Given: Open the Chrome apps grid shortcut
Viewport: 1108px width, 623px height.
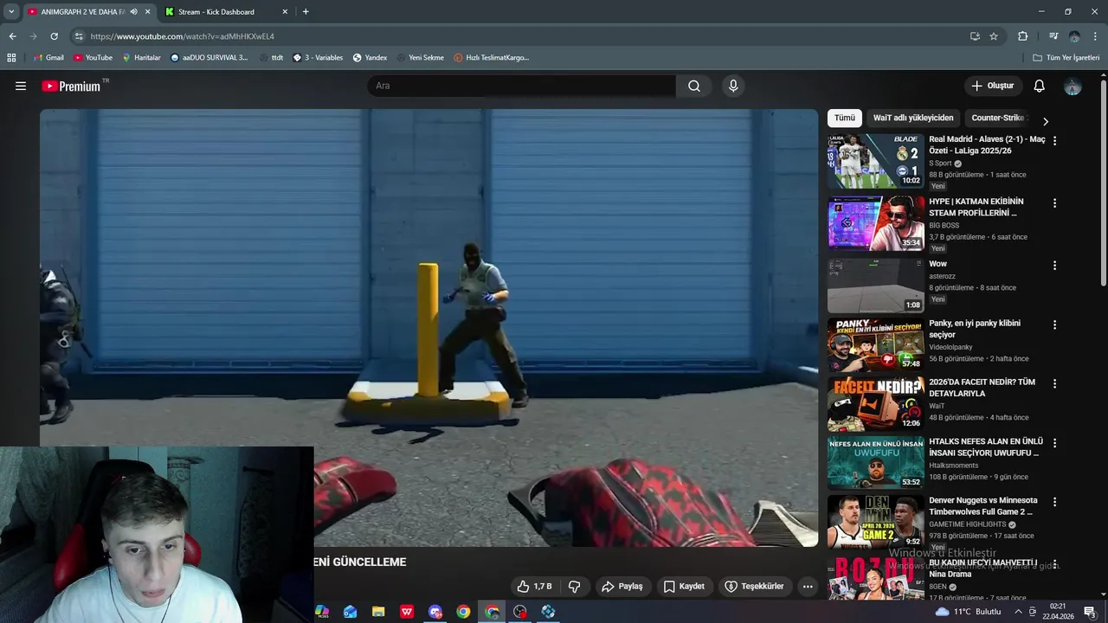Looking at the screenshot, I should [x=11, y=58].
